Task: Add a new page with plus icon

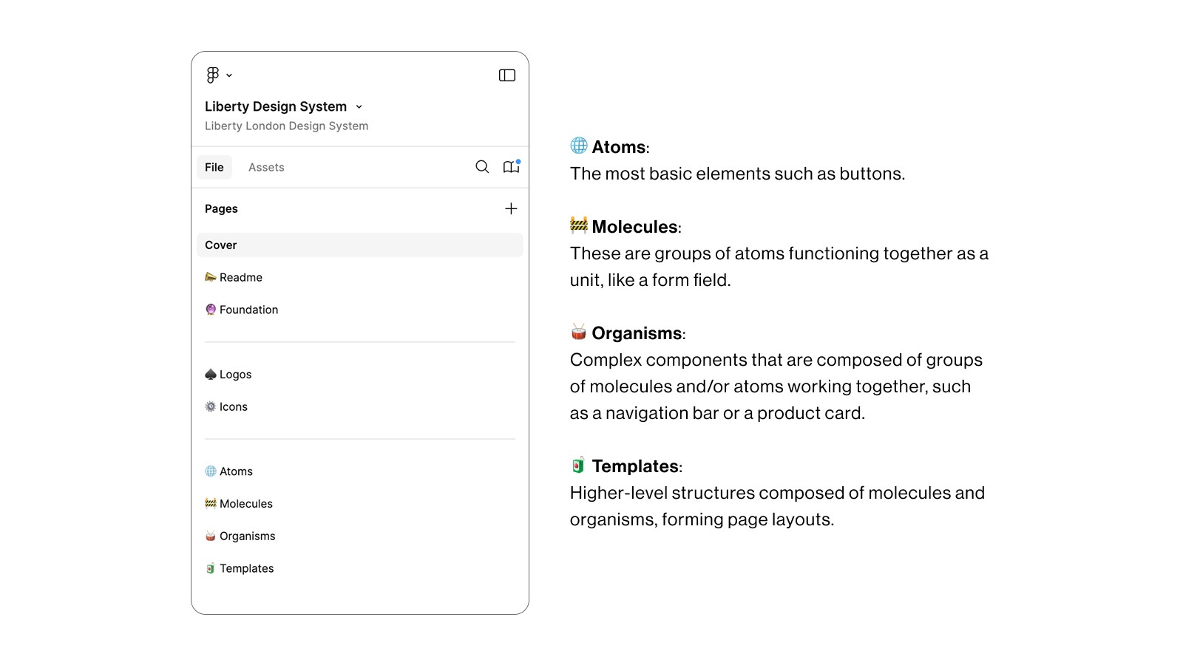Action: (511, 209)
